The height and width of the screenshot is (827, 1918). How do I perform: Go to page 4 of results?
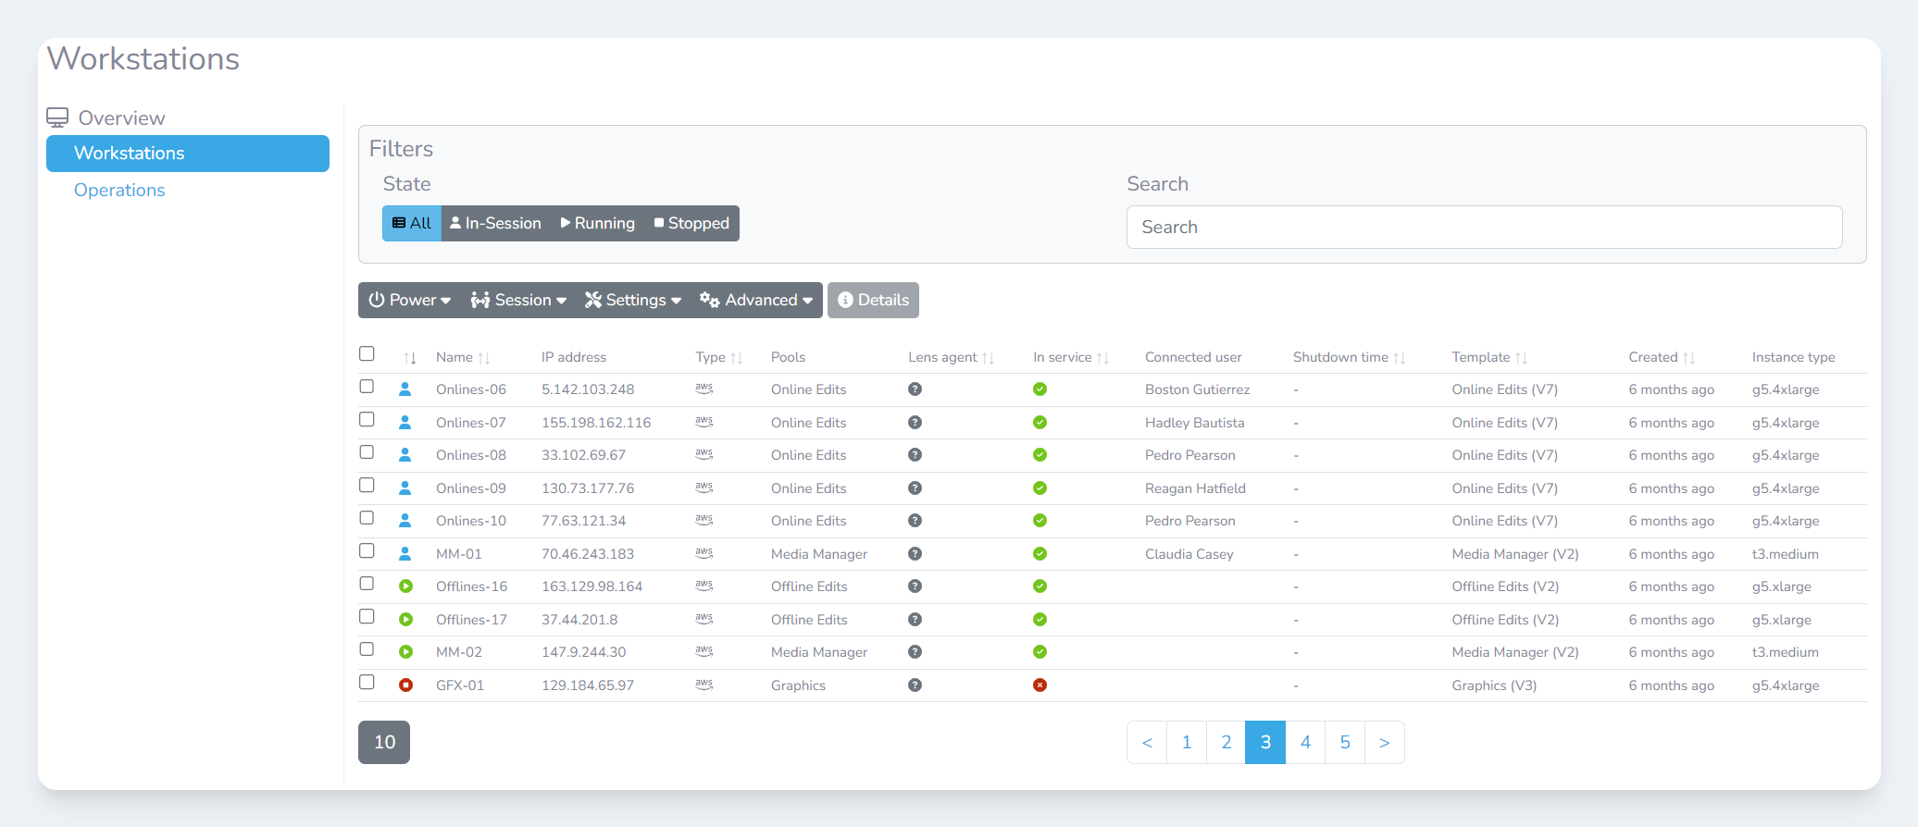click(x=1305, y=742)
